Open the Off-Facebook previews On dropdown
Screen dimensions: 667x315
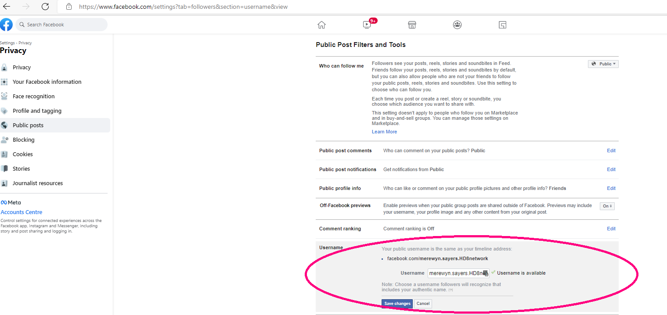(607, 206)
